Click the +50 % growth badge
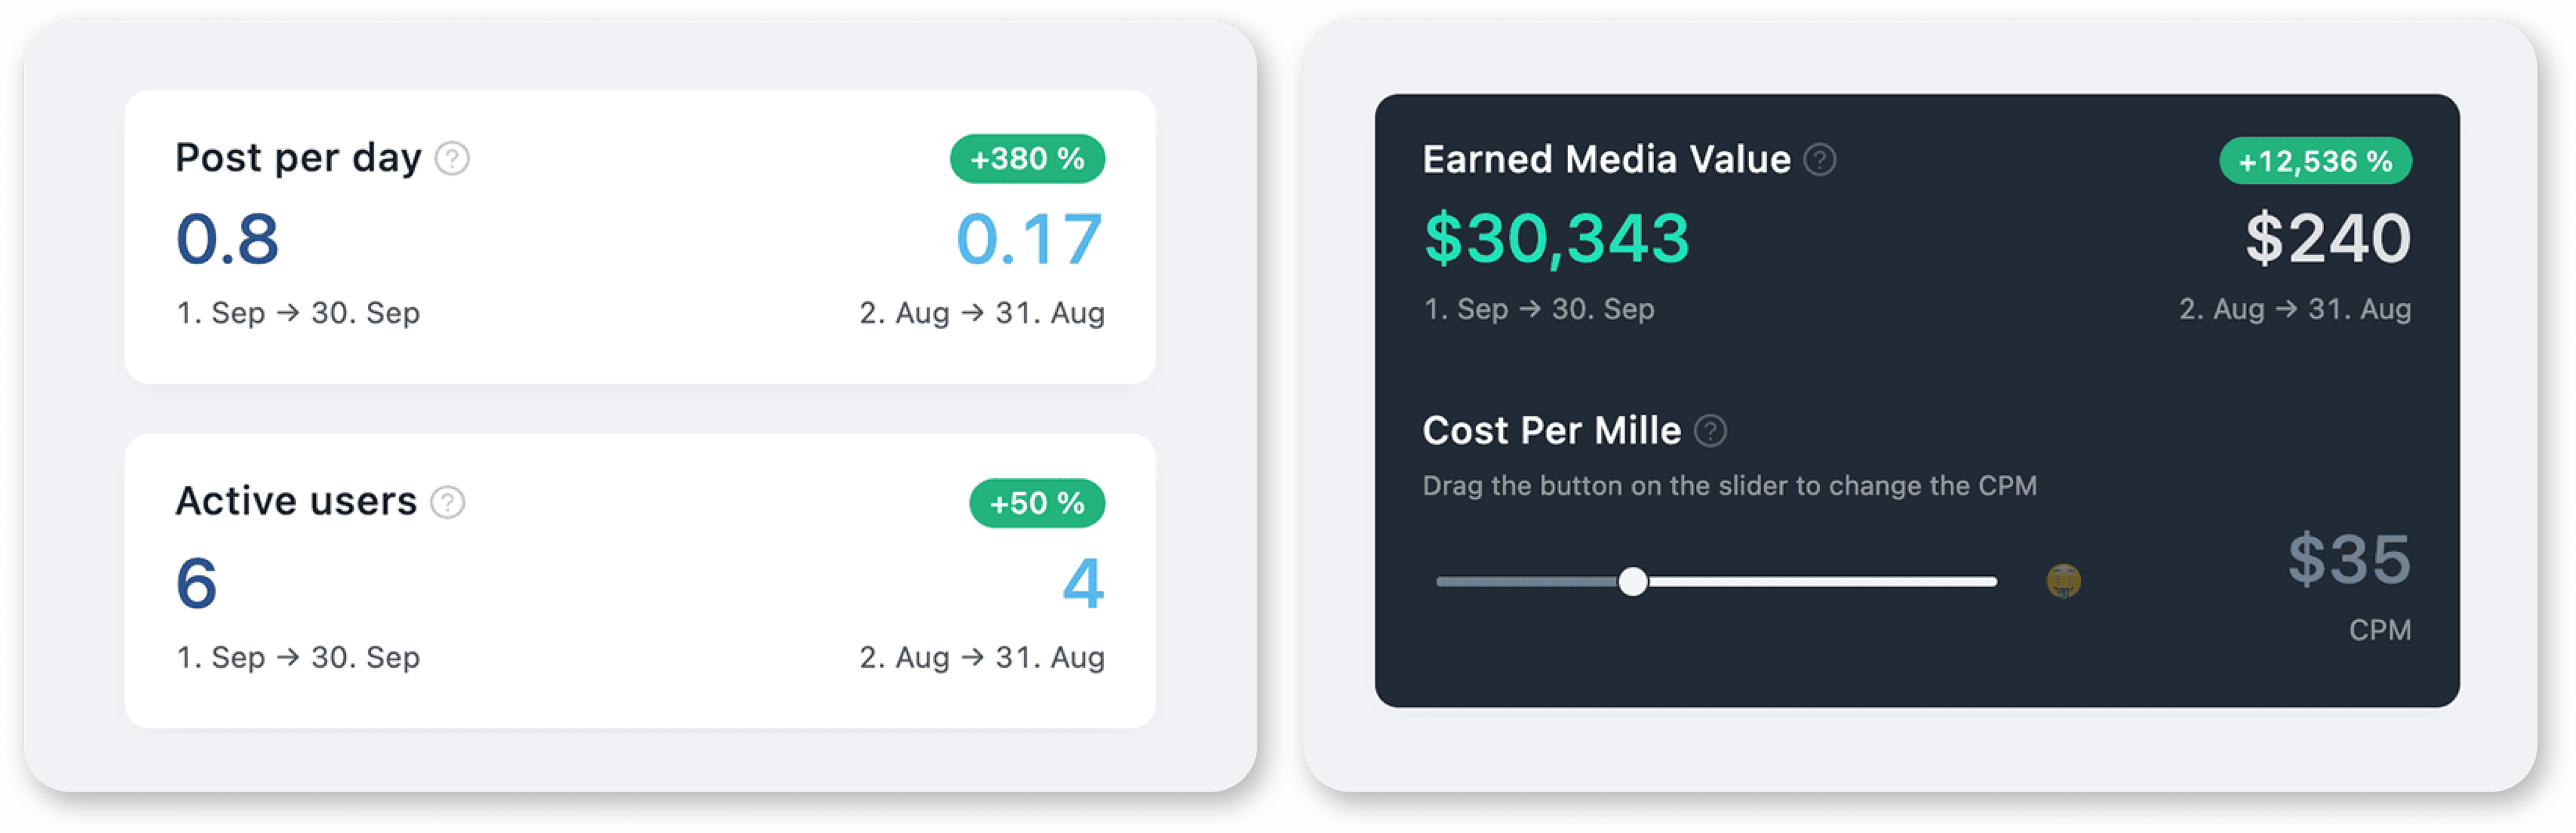The height and width of the screenshot is (833, 2576). click(x=1037, y=503)
